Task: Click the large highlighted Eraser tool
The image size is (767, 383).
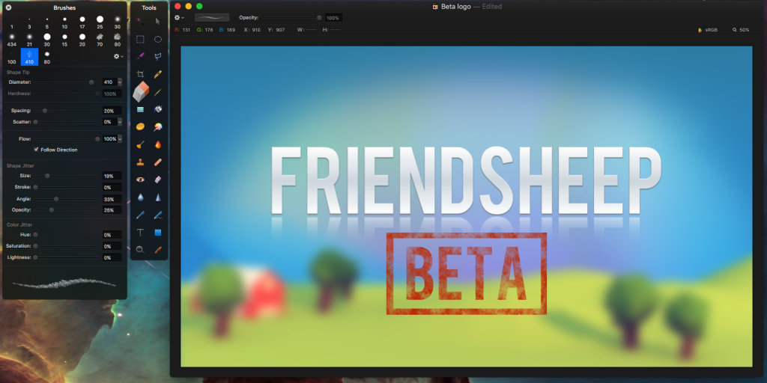Action: (141, 91)
